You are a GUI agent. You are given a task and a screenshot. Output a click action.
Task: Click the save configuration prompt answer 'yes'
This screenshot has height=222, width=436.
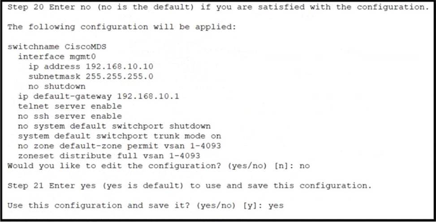[x=276, y=205]
